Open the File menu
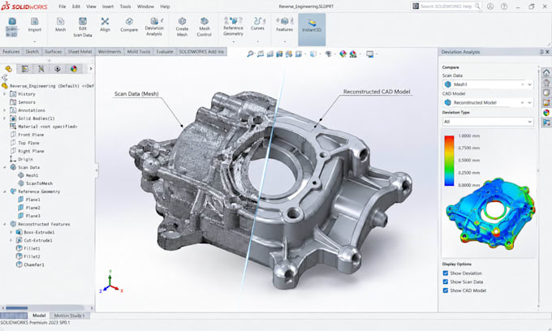This screenshot has width=552, height=331. pos(63,6)
